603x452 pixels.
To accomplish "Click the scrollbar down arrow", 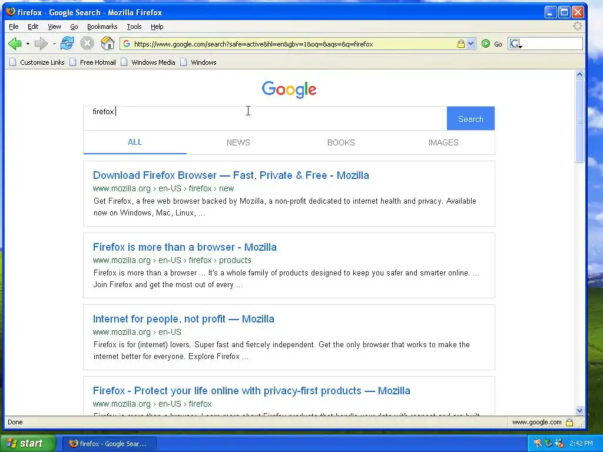I will [579, 410].
